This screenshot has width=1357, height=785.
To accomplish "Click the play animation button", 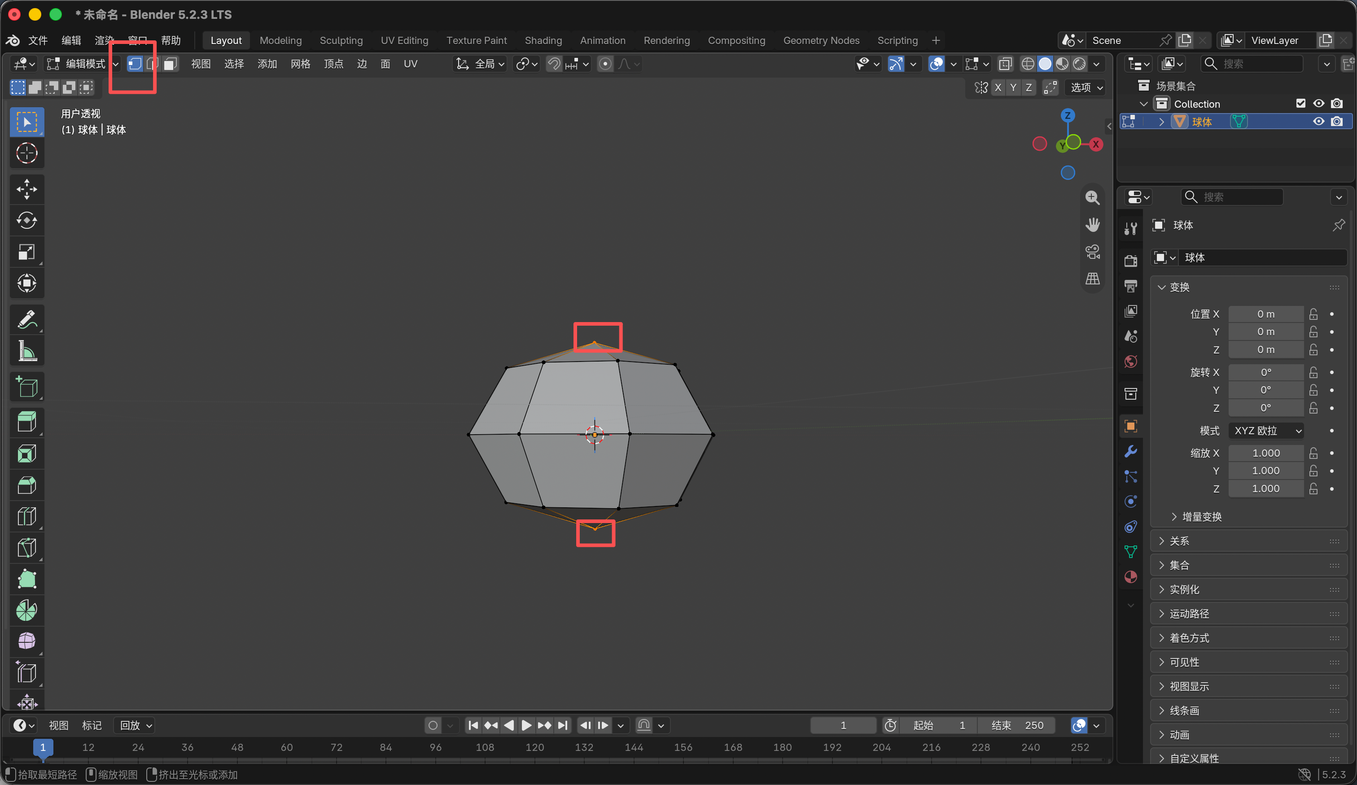I will click(x=526, y=725).
